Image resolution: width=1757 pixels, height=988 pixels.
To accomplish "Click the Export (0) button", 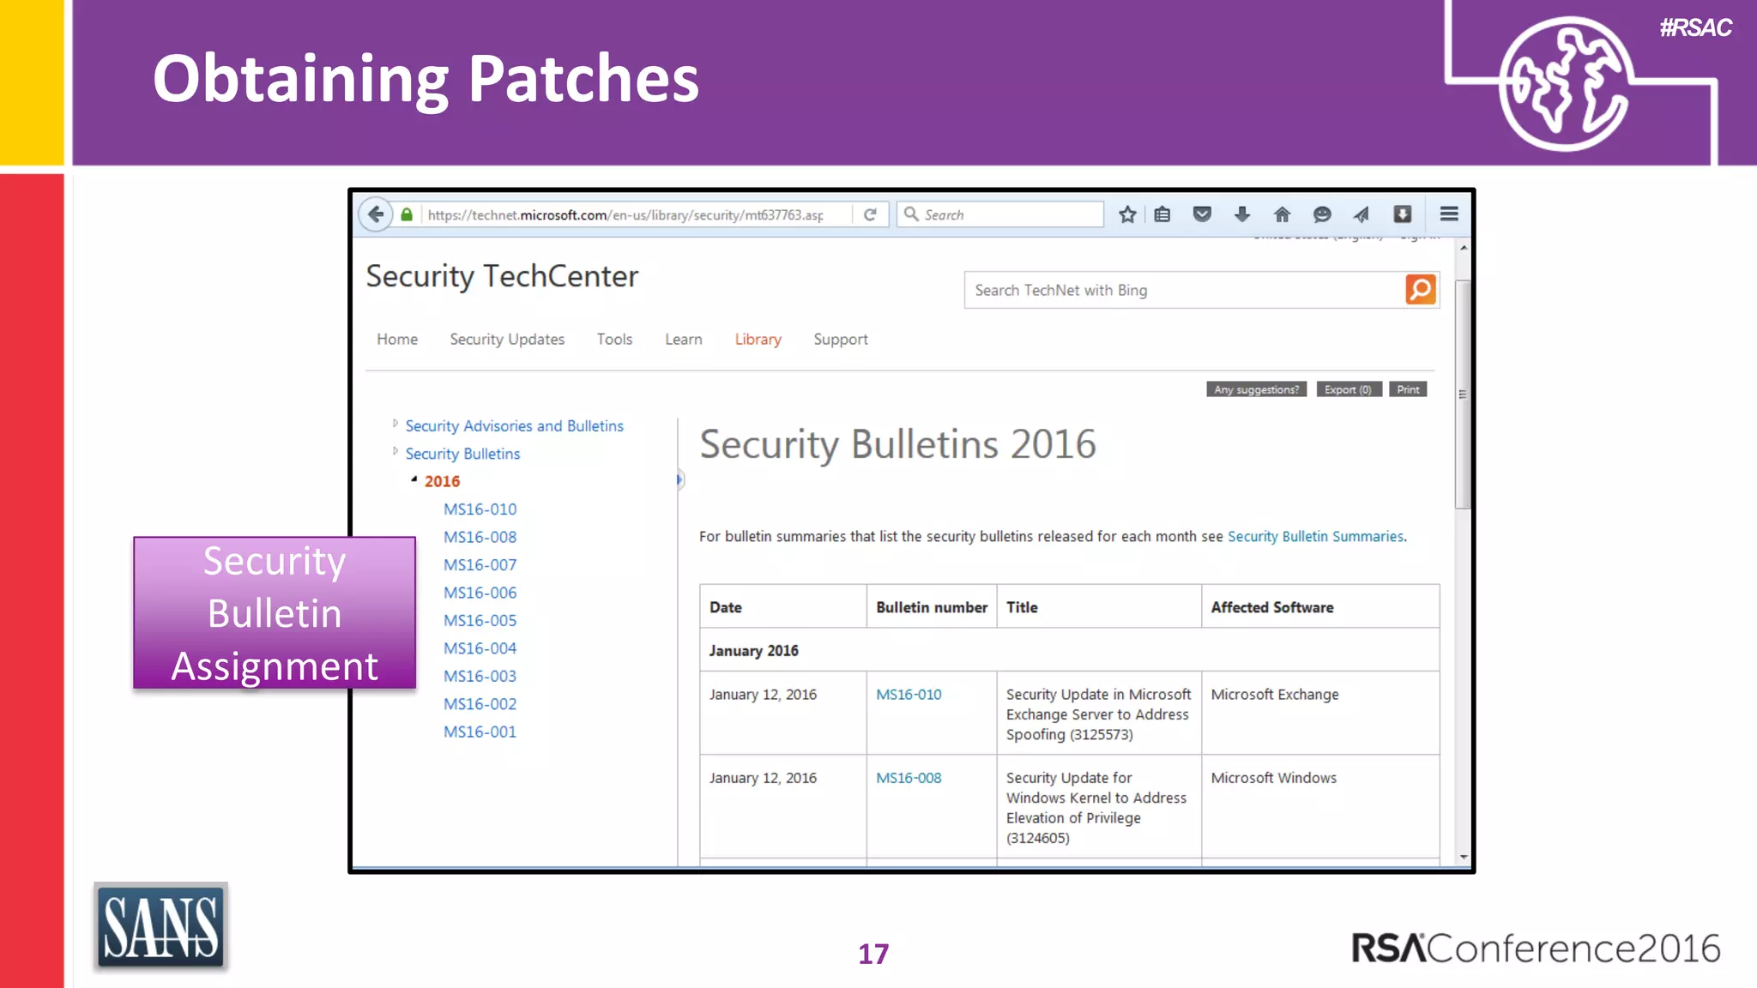I will [x=1349, y=389].
